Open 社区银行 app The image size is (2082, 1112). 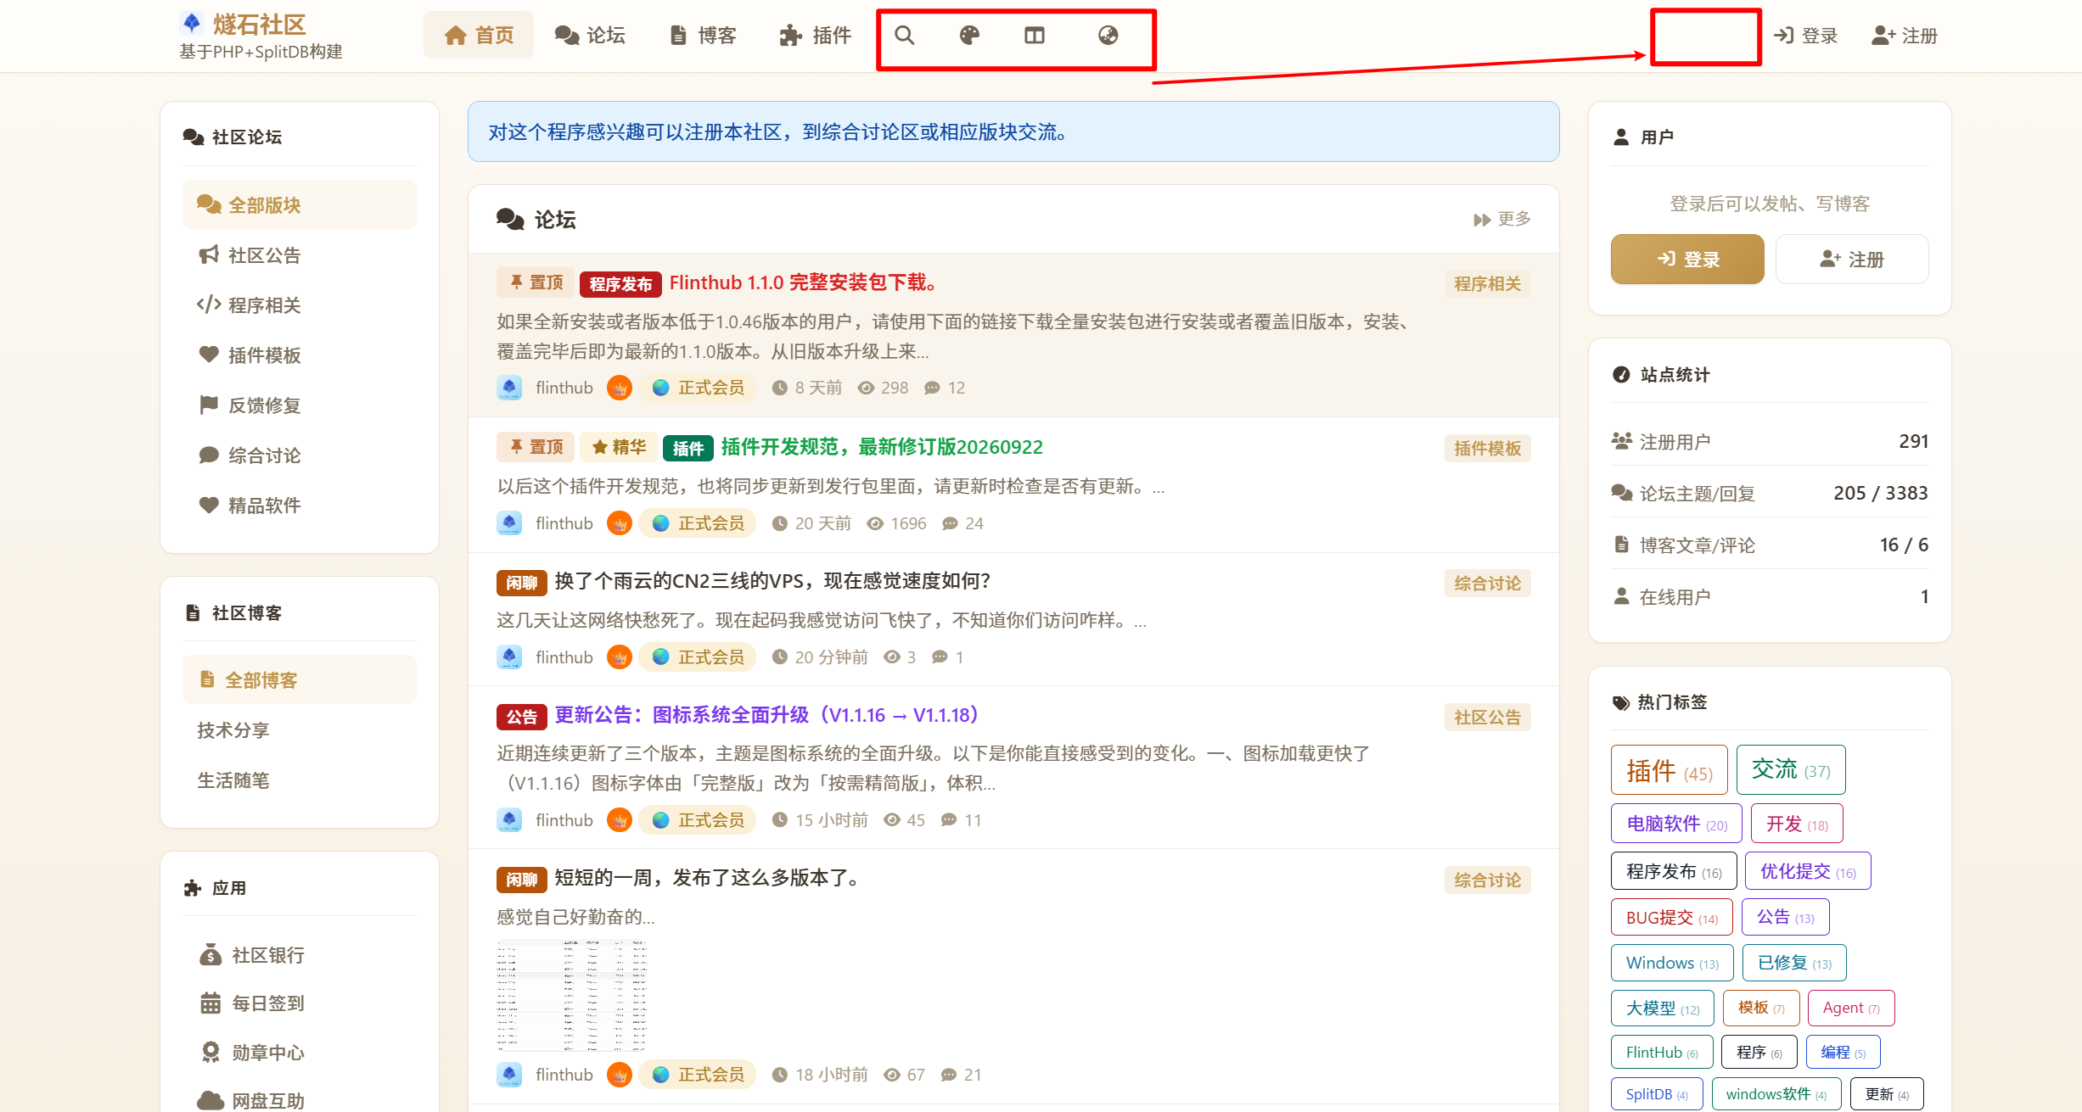pos(299,955)
